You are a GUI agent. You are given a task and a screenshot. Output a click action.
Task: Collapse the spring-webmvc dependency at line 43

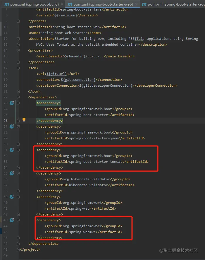[18, 220]
